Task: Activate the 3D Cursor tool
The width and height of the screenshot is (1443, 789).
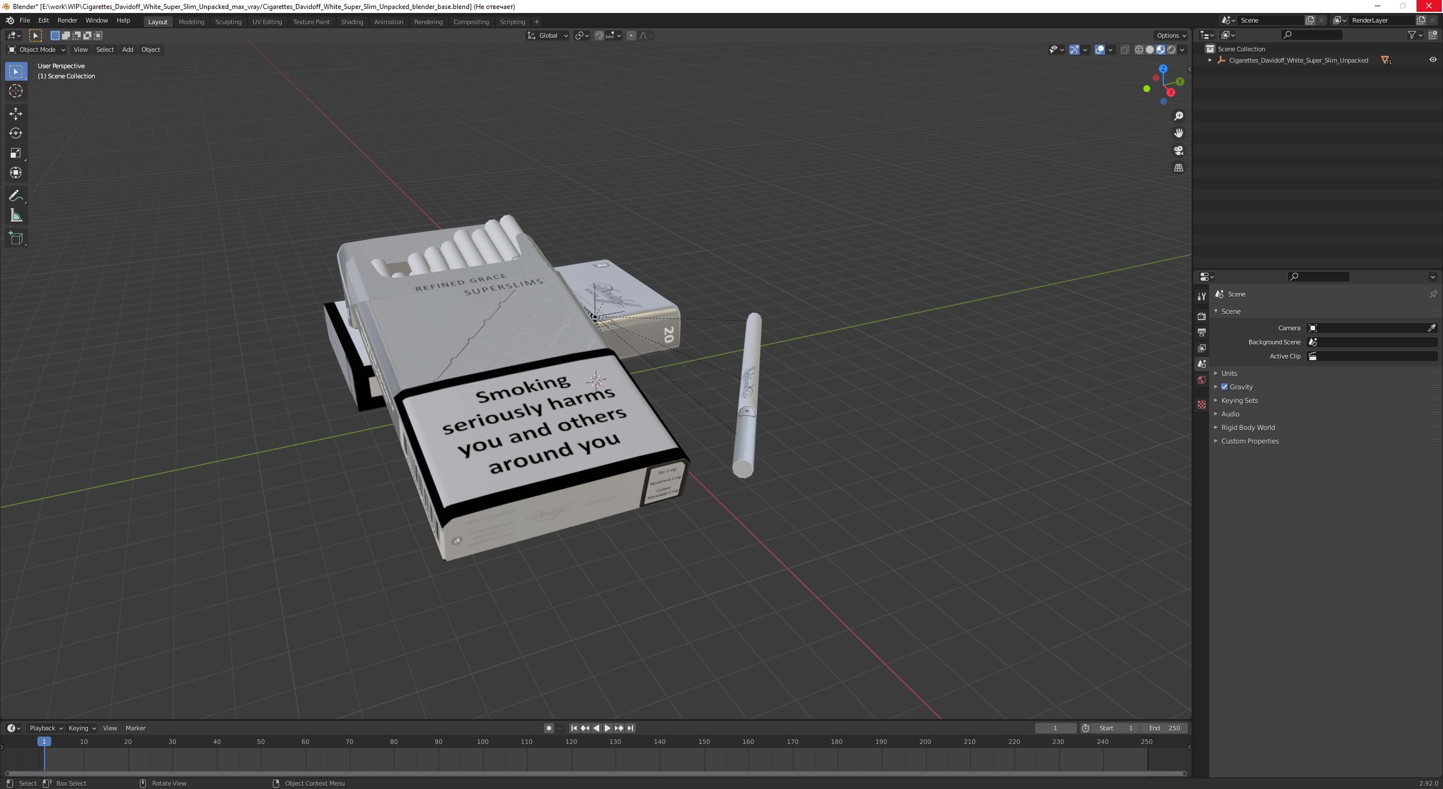Action: pos(15,91)
